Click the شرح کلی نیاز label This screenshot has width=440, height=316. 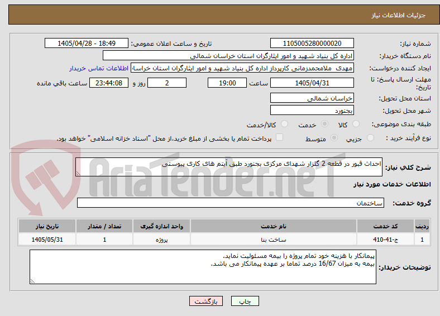408,167
